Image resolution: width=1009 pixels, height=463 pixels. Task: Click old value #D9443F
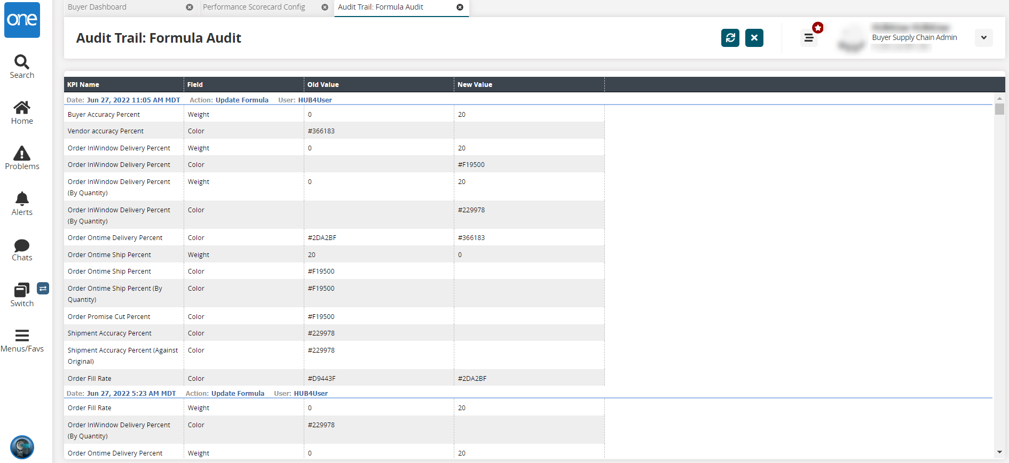322,379
